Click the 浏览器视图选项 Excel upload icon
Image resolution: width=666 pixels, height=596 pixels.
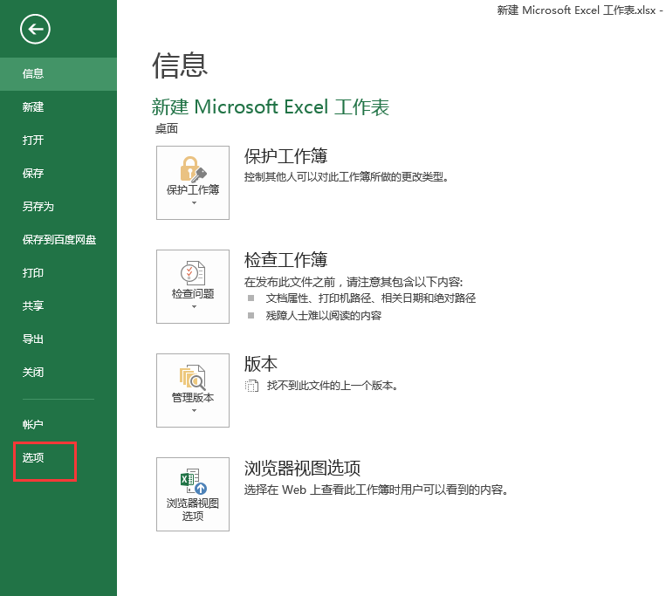193,482
